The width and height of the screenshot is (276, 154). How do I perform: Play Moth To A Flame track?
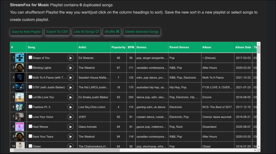coord(70,78)
